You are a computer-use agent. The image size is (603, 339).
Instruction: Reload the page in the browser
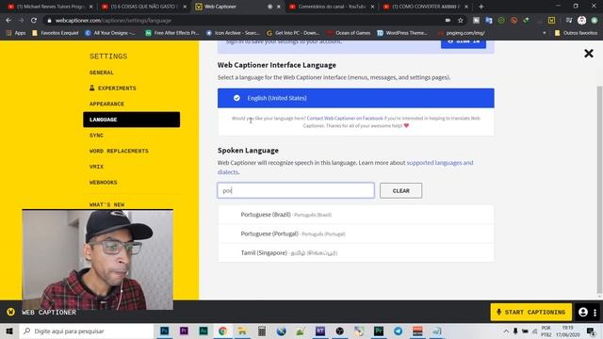(x=34, y=21)
